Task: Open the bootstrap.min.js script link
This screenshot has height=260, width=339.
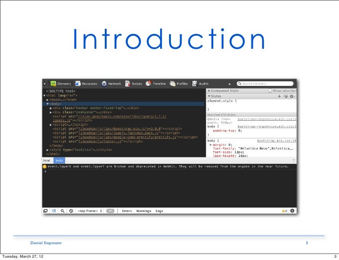Action: tap(120, 129)
